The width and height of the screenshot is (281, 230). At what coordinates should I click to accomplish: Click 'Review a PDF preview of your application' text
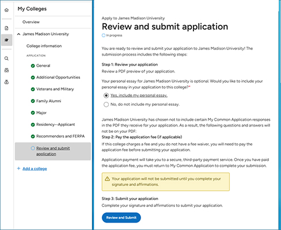(138, 71)
